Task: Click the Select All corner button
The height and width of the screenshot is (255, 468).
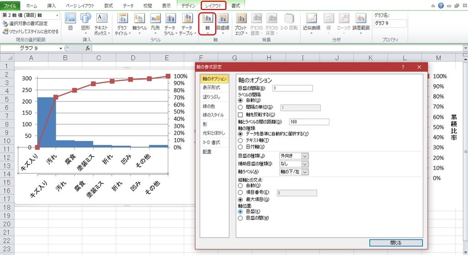Action: 7,58
